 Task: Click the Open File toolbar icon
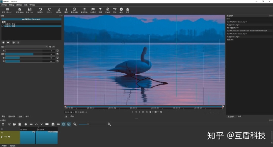click(7, 11)
